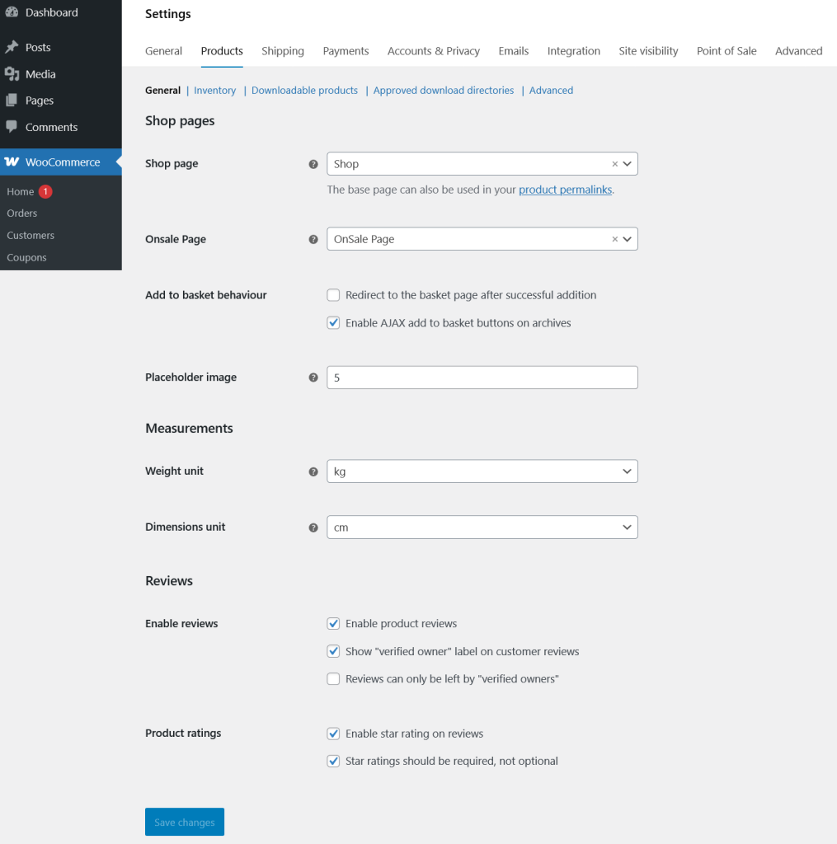
Task: Enable redirect to basket page checkbox
Action: coord(333,295)
